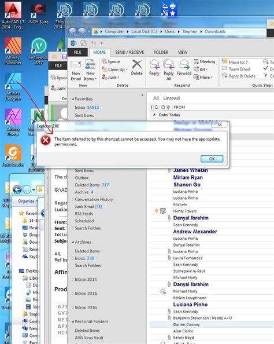Open the message from Henry Travers
This screenshot has height=344, width=274.
tap(185, 211)
